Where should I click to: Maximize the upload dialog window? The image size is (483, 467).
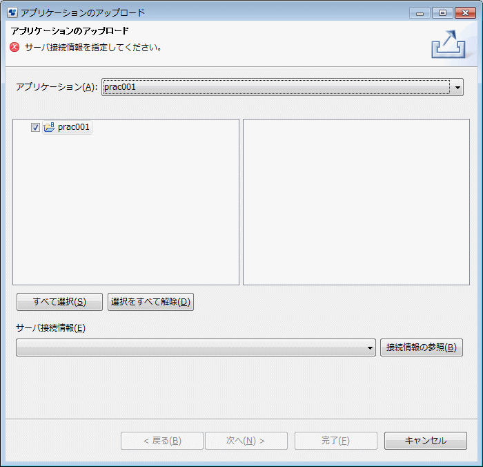[442, 12]
